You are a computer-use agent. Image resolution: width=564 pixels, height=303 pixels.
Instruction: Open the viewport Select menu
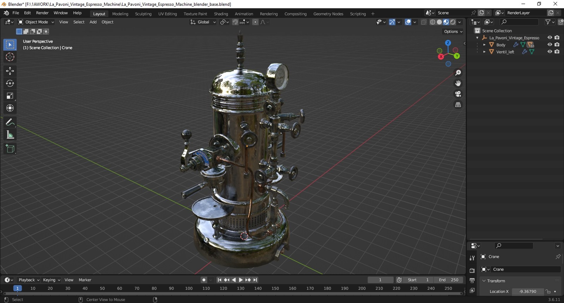click(79, 22)
